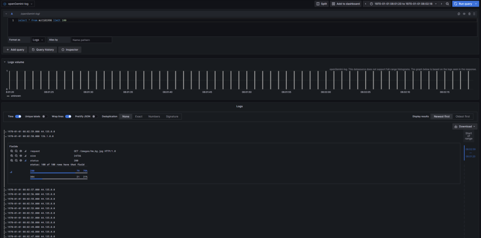Click the Run query button
The height and width of the screenshot is (238, 481).
(463, 4)
